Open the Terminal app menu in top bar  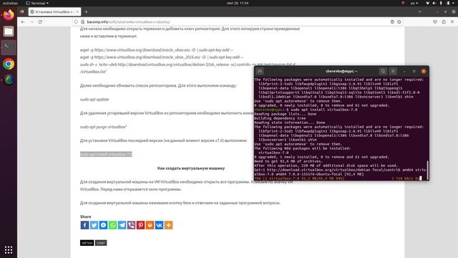point(37,3)
